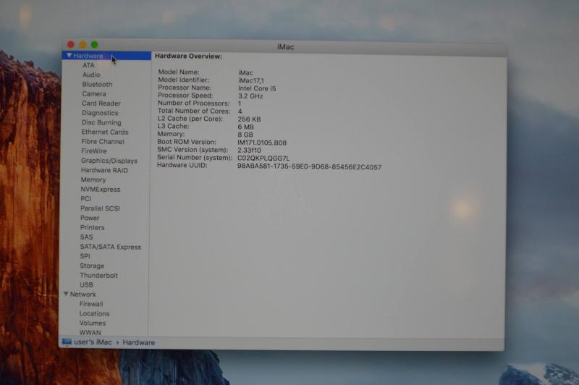Select SAS entry in sidebar
The width and height of the screenshot is (579, 385).
pos(86,237)
